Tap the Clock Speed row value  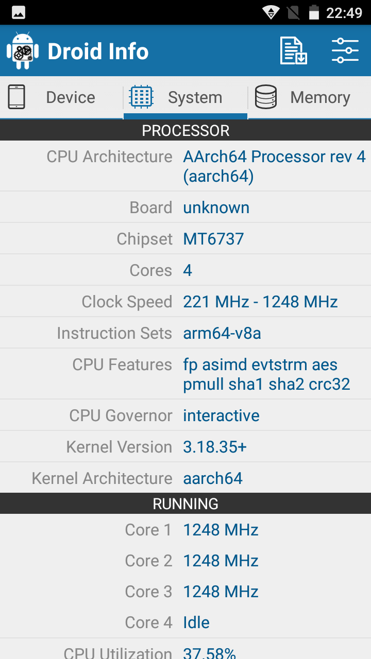[260, 302]
